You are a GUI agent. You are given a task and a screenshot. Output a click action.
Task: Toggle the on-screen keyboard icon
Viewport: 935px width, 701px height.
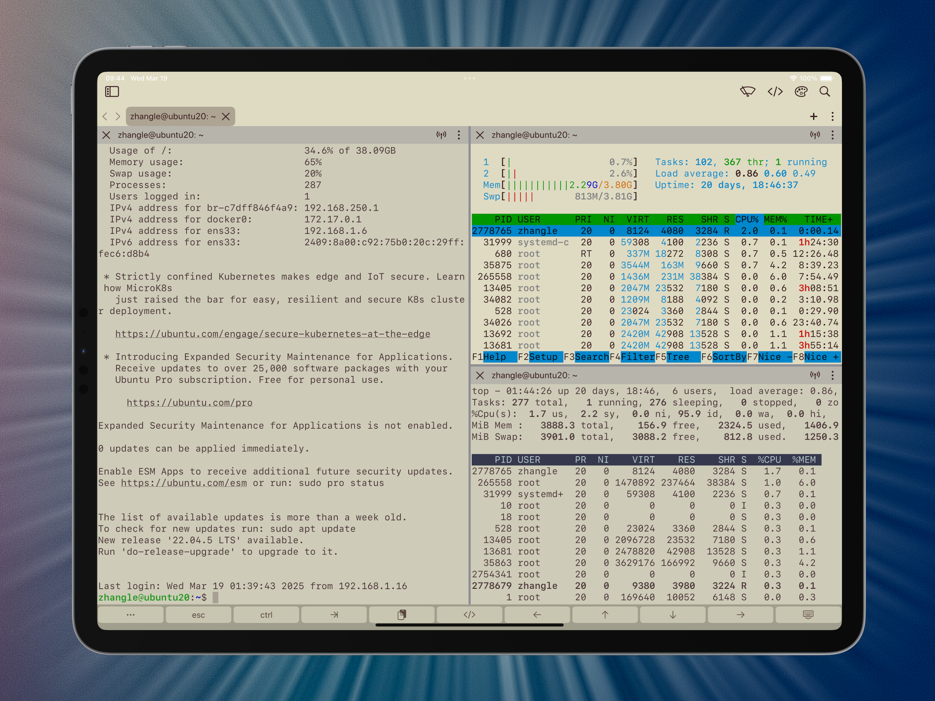click(x=808, y=614)
